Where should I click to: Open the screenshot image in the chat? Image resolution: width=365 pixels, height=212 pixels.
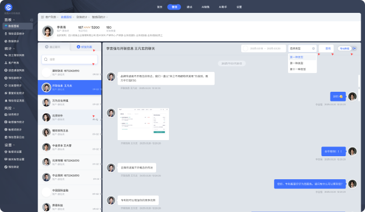pos(143,124)
